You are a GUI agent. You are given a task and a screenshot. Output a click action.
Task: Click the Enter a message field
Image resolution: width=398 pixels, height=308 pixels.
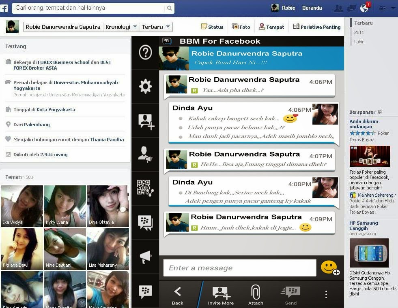[x=239, y=267]
